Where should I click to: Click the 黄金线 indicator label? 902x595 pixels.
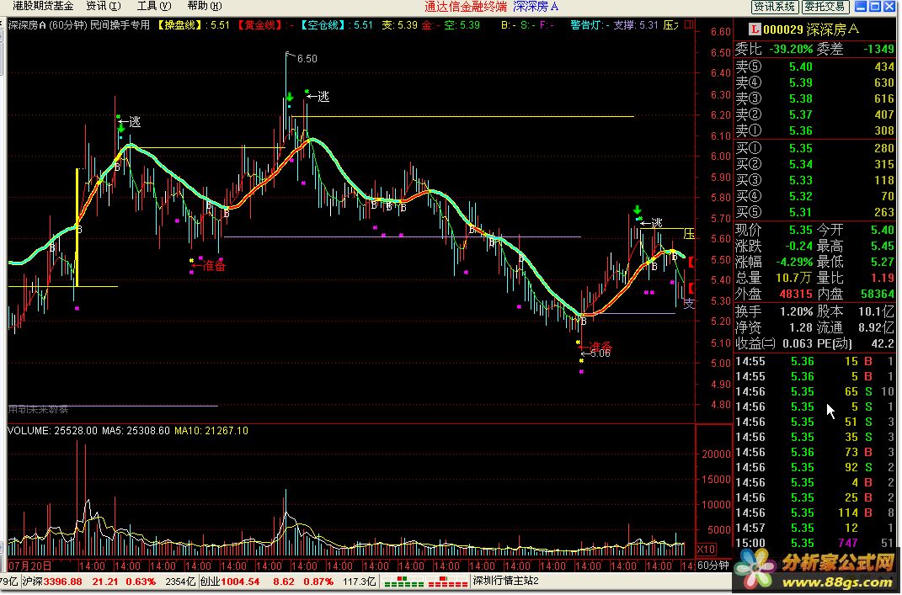[259, 25]
